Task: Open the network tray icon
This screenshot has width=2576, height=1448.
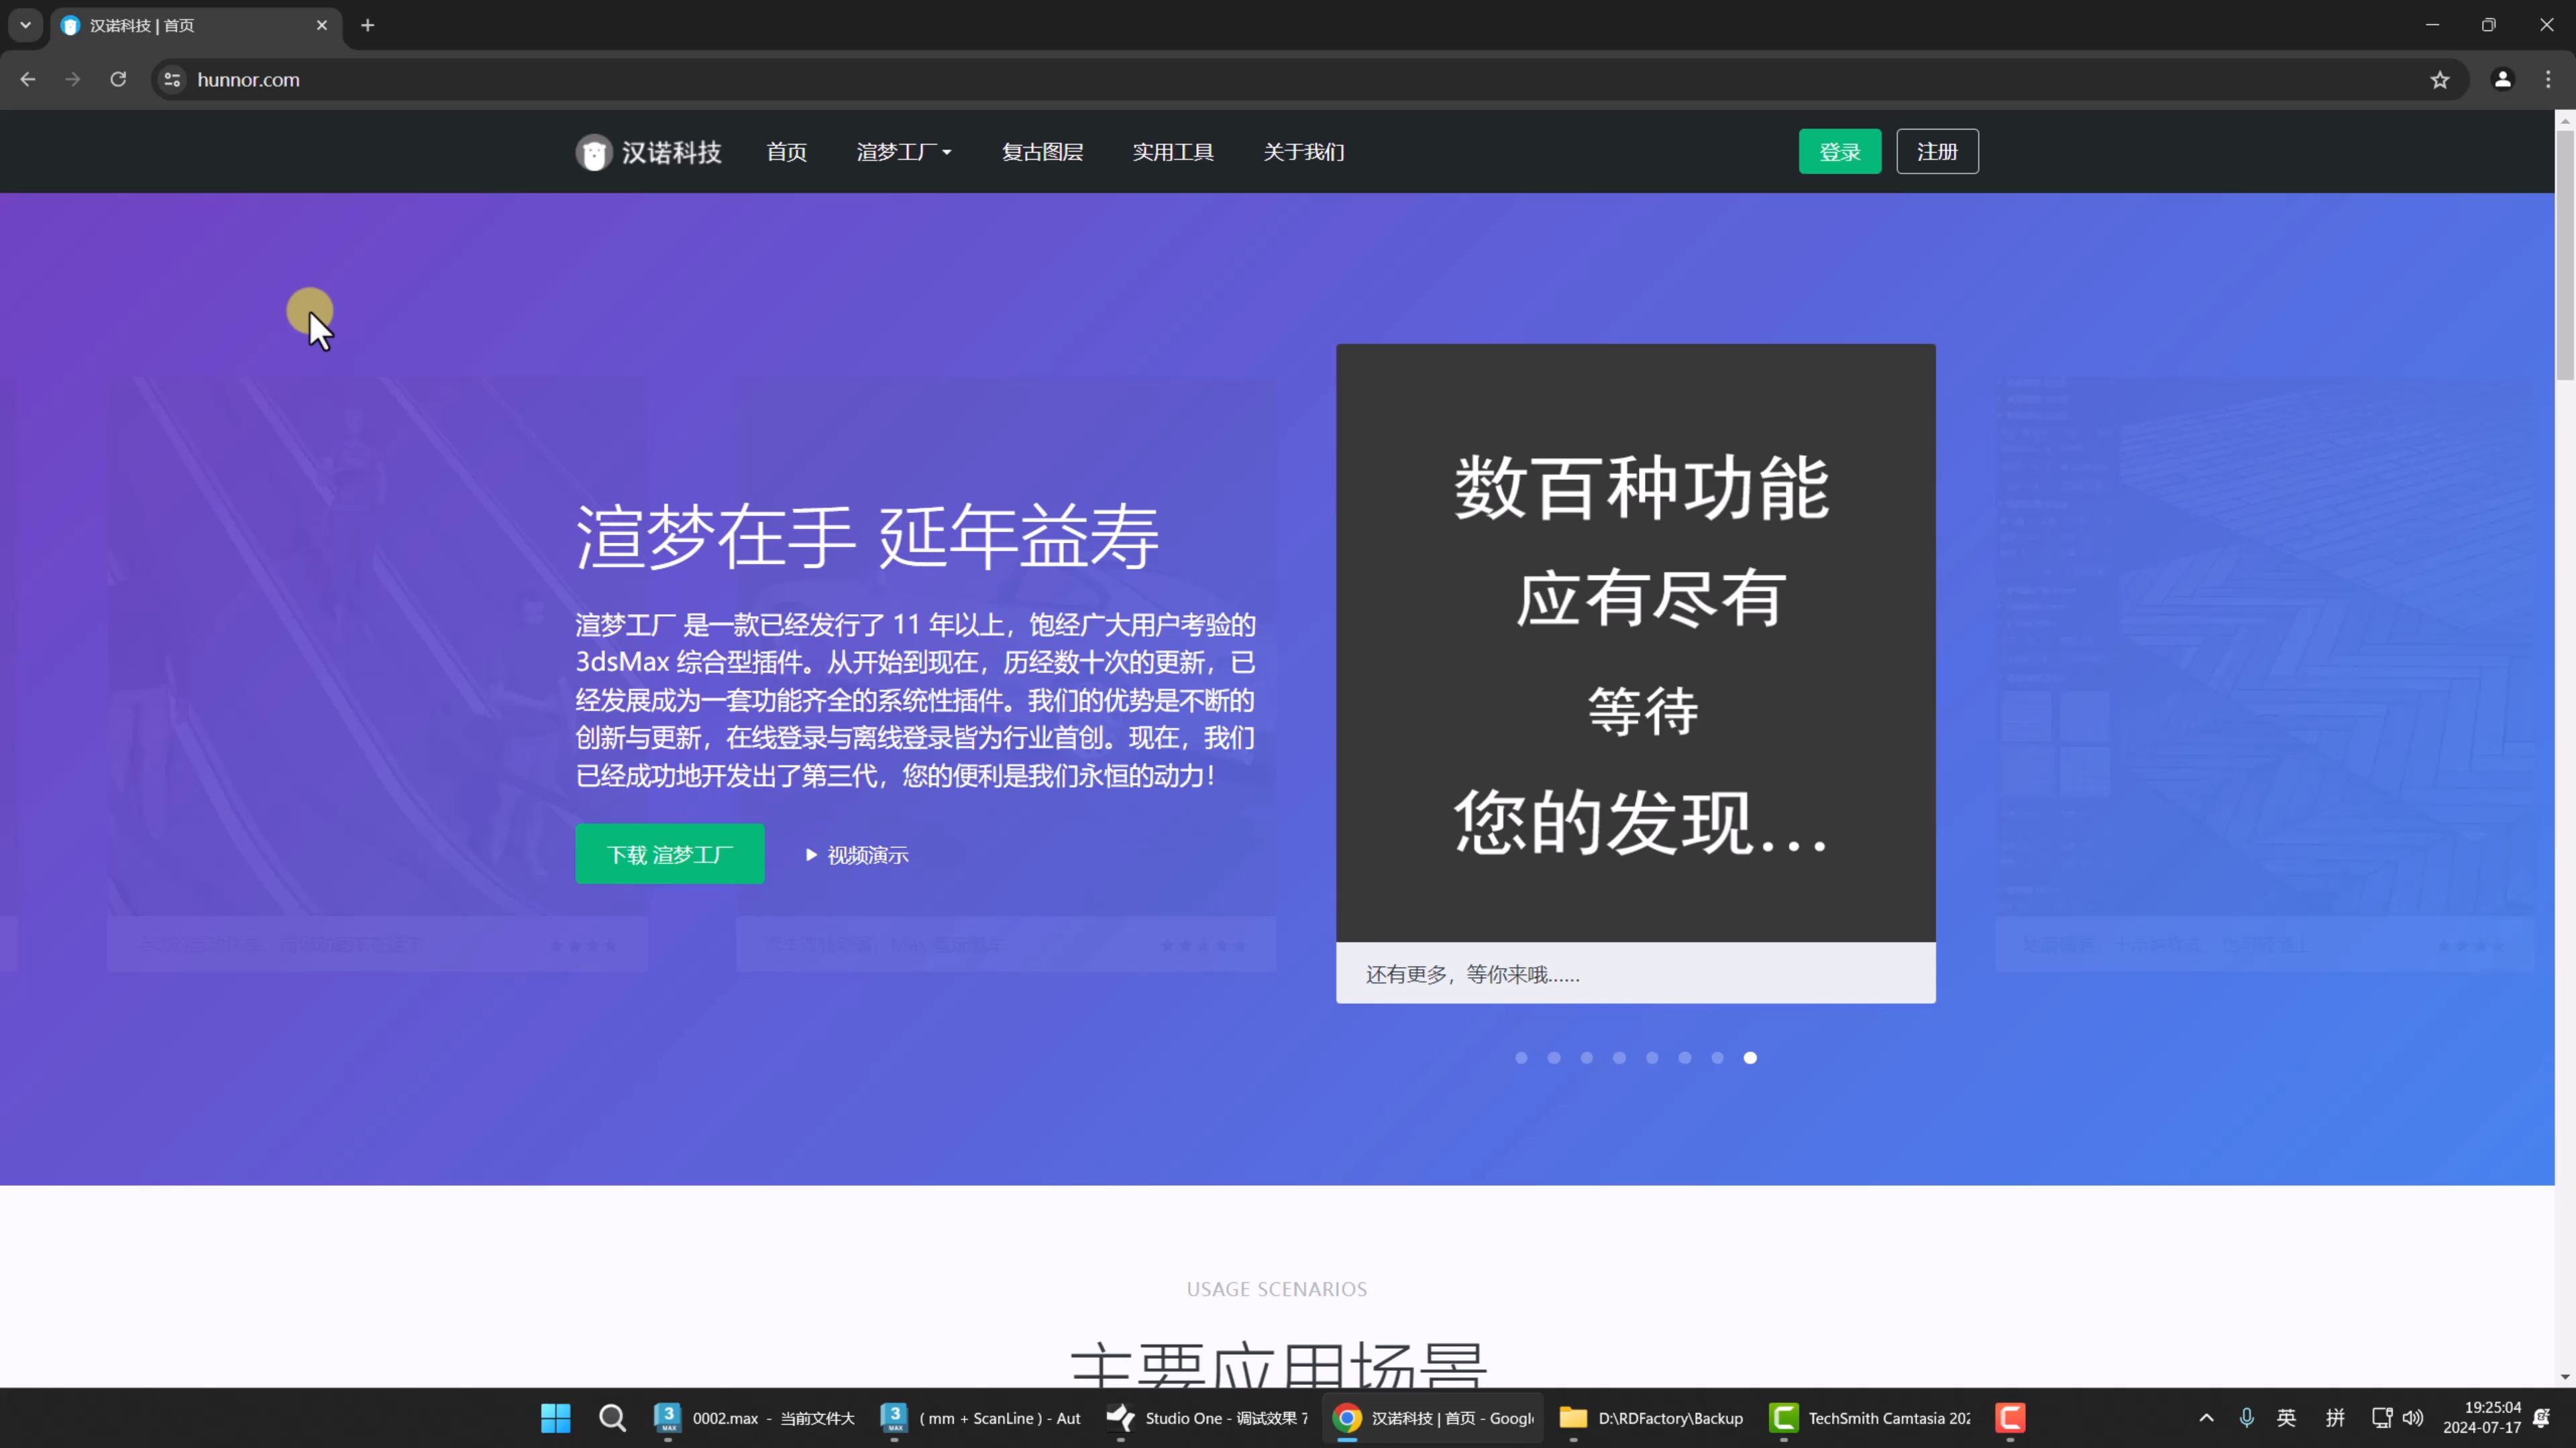Action: (2382, 1417)
